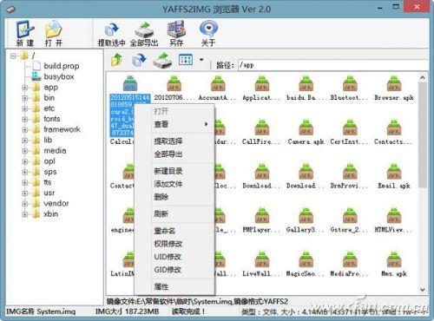Click the window menu icon in title bar

pos(10,10)
